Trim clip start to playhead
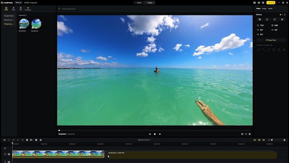Image resolution: width=289 pixels, height=163 pixels. point(18,140)
